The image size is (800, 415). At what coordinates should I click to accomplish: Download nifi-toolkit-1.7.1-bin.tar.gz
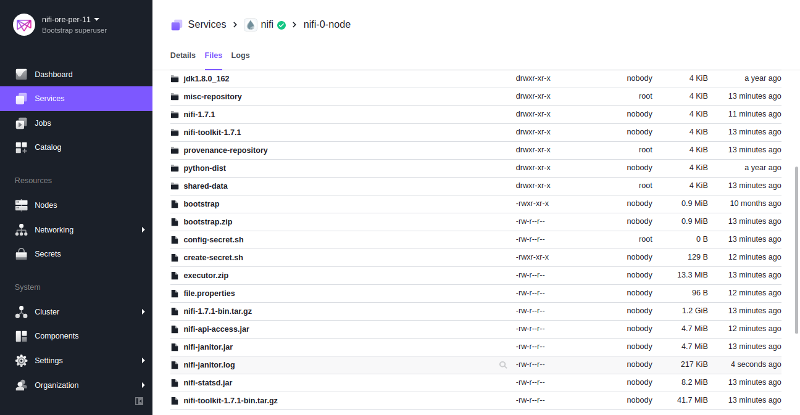click(231, 401)
